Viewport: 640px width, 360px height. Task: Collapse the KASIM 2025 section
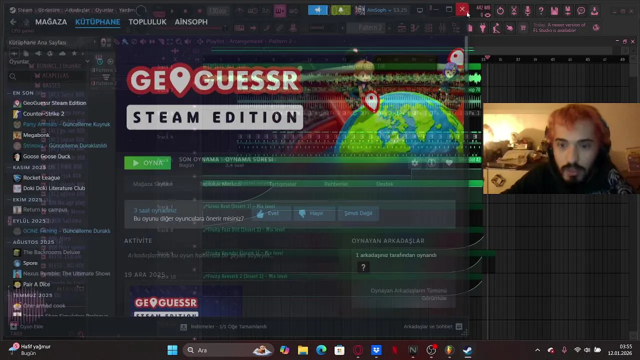coord(27,167)
